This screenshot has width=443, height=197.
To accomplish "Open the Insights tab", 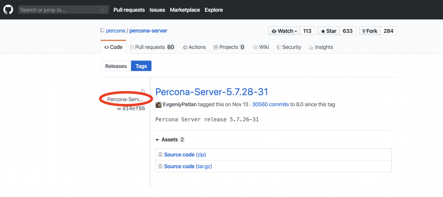I will coord(321,47).
